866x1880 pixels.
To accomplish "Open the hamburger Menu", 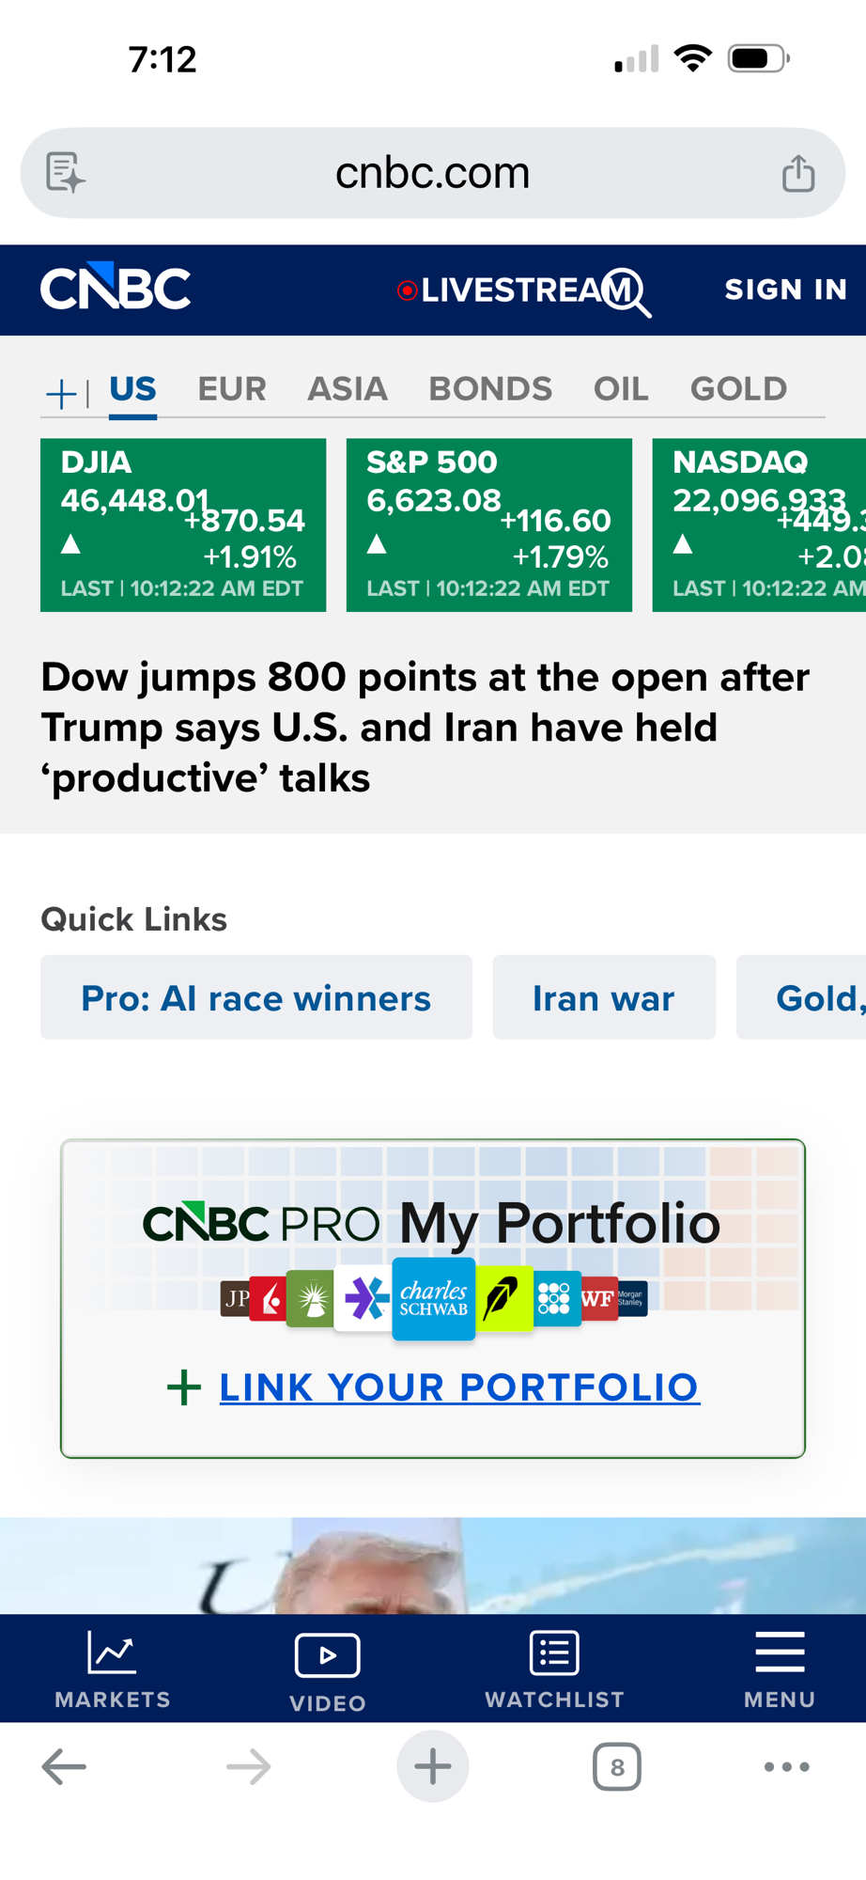I will (780, 1668).
